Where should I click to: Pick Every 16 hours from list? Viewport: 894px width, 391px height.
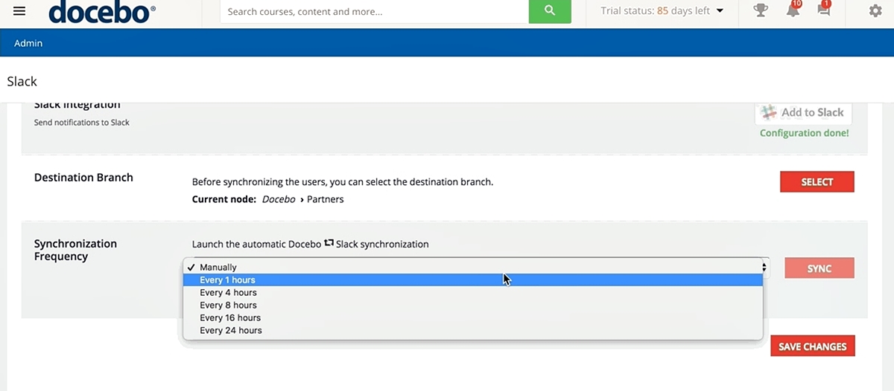(x=229, y=318)
